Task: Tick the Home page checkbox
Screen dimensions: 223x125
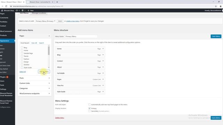Action: click(x=22, y=50)
